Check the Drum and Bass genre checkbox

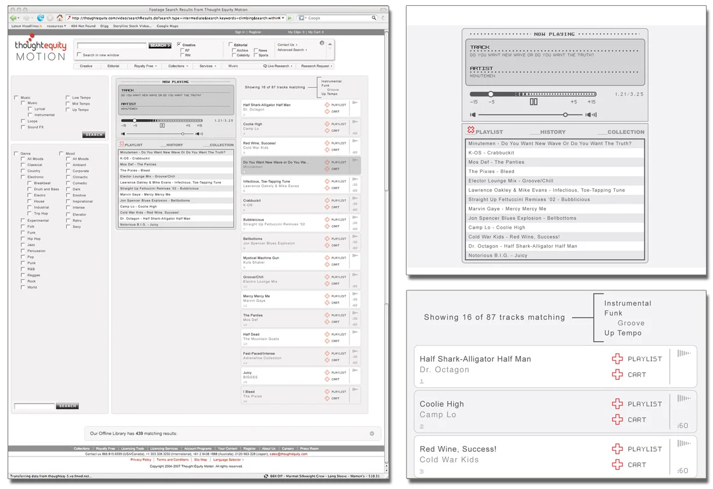click(30, 189)
